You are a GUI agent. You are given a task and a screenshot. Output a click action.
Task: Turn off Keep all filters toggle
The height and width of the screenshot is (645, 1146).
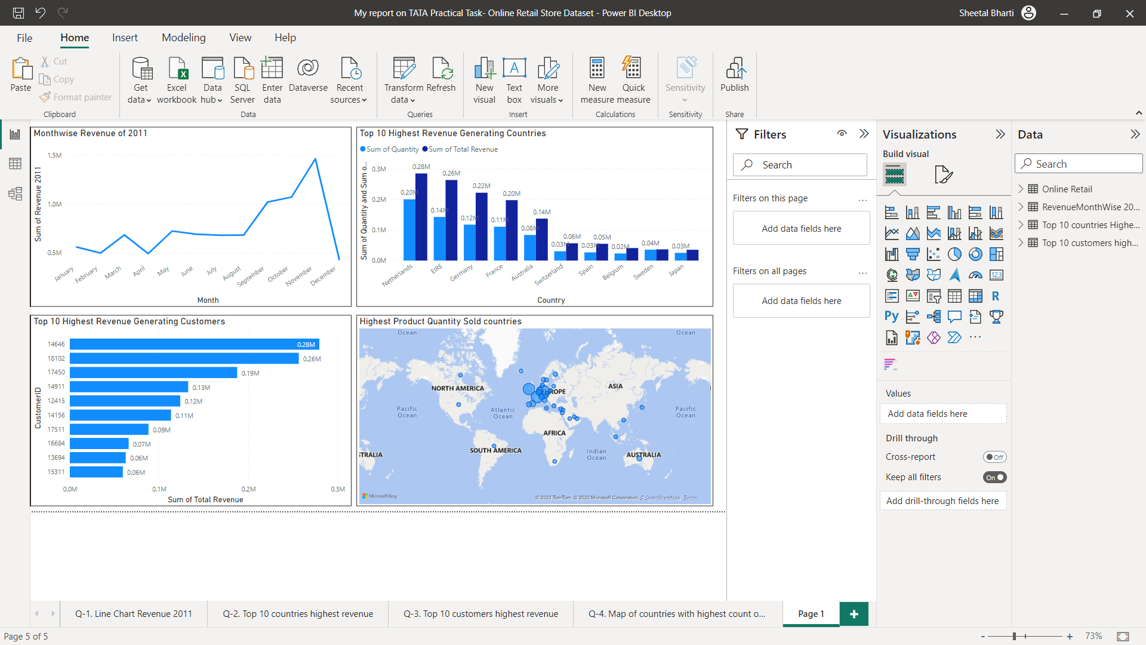pyautogui.click(x=994, y=477)
